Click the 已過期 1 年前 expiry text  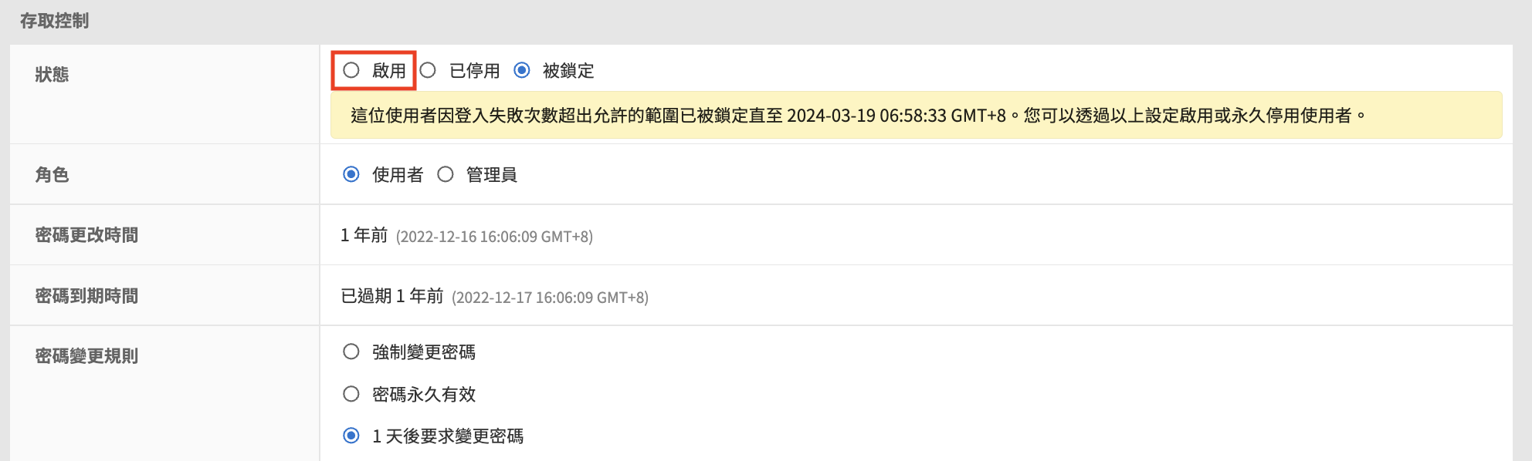pos(392,296)
